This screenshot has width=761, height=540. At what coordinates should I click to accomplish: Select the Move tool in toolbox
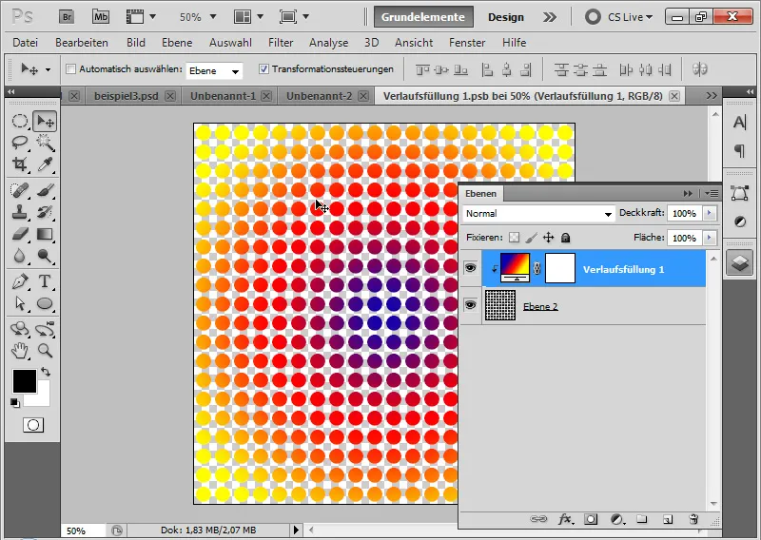pos(45,121)
